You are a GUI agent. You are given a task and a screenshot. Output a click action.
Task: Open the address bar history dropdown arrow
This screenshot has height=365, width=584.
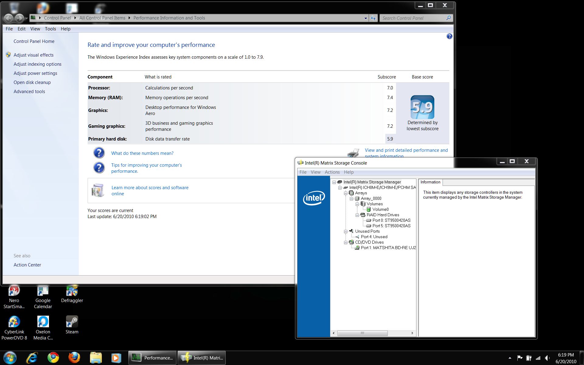[365, 18]
